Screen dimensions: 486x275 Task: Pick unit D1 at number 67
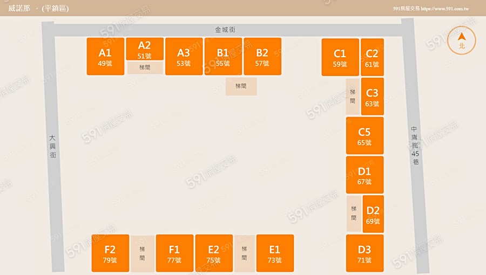(x=364, y=175)
